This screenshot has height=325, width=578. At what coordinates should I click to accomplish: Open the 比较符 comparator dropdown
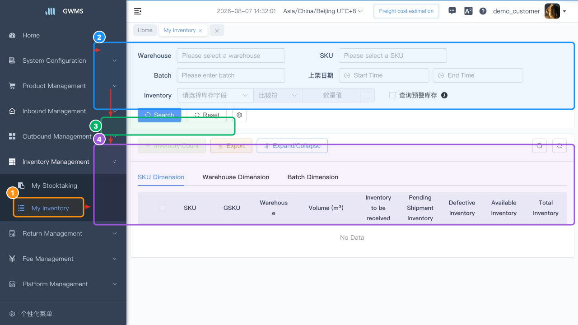click(x=278, y=95)
